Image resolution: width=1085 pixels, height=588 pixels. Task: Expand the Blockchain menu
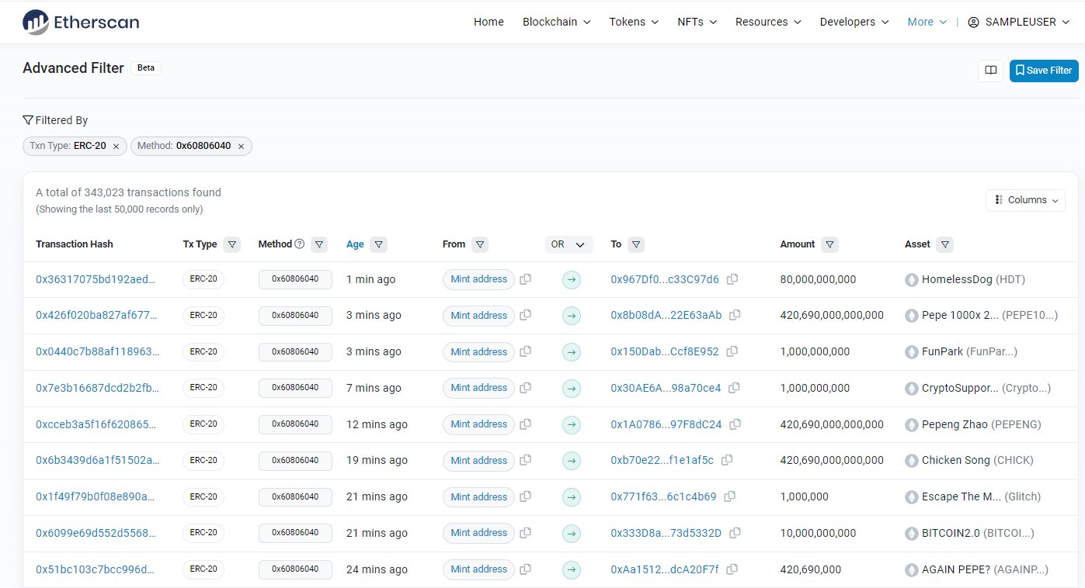pyautogui.click(x=556, y=22)
